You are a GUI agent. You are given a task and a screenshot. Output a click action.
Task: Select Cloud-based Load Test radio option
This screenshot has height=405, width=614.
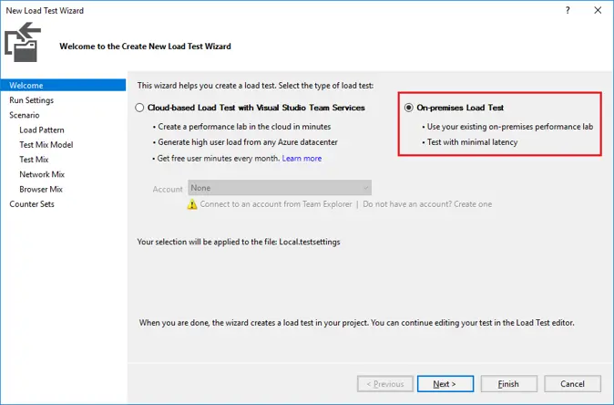point(139,108)
